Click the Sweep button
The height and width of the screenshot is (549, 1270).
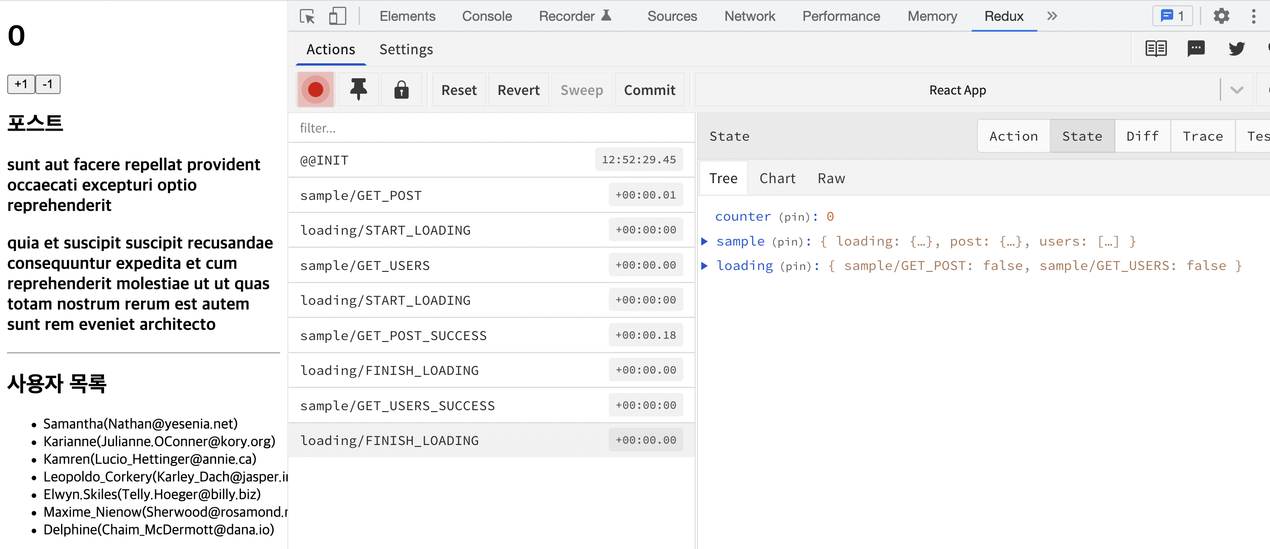[582, 90]
